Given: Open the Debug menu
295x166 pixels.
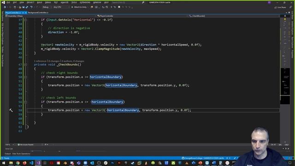Looking at the screenshot, I should tap(48, 2).
